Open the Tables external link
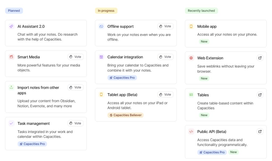Image resolution: width=272 pixels, height=161 pixels. click(260, 95)
